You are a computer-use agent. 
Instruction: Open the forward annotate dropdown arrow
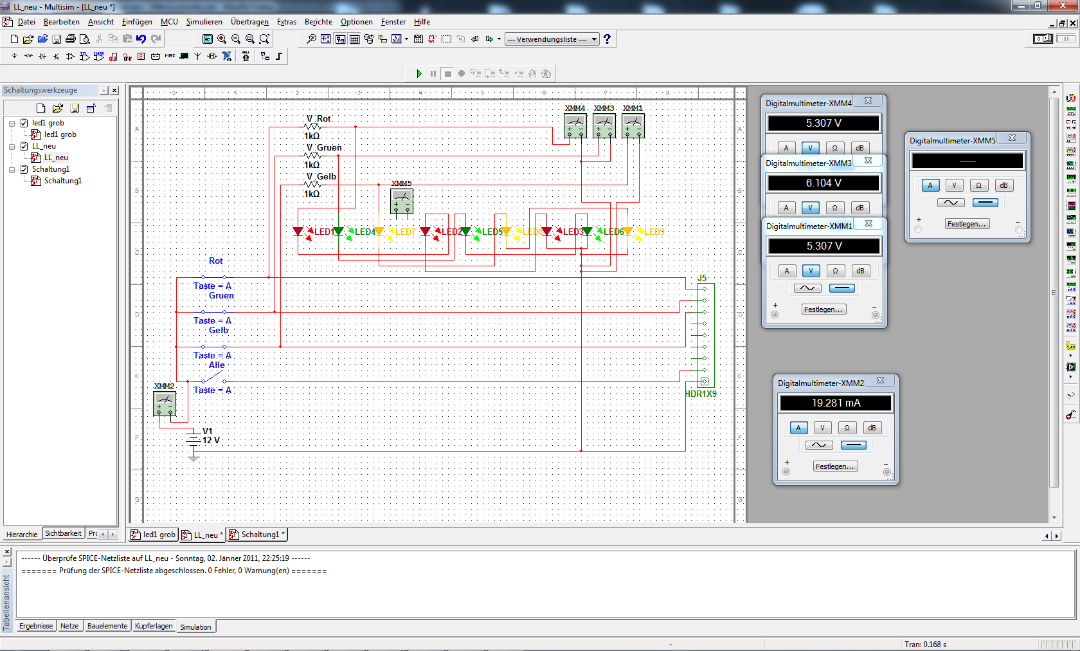pyautogui.click(x=499, y=39)
